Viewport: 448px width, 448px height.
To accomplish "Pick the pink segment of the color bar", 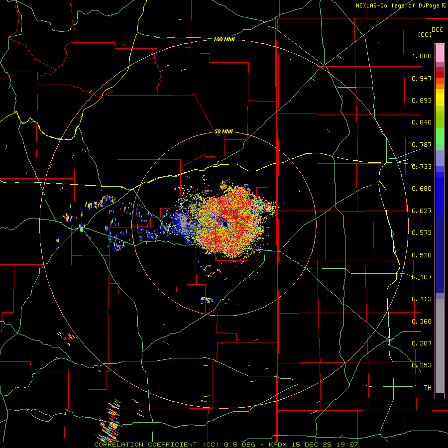I will tap(440, 53).
